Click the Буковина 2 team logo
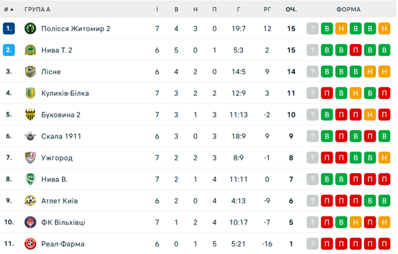 30,115
